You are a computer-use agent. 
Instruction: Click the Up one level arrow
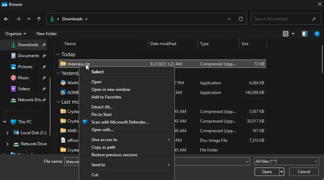pos(39,19)
